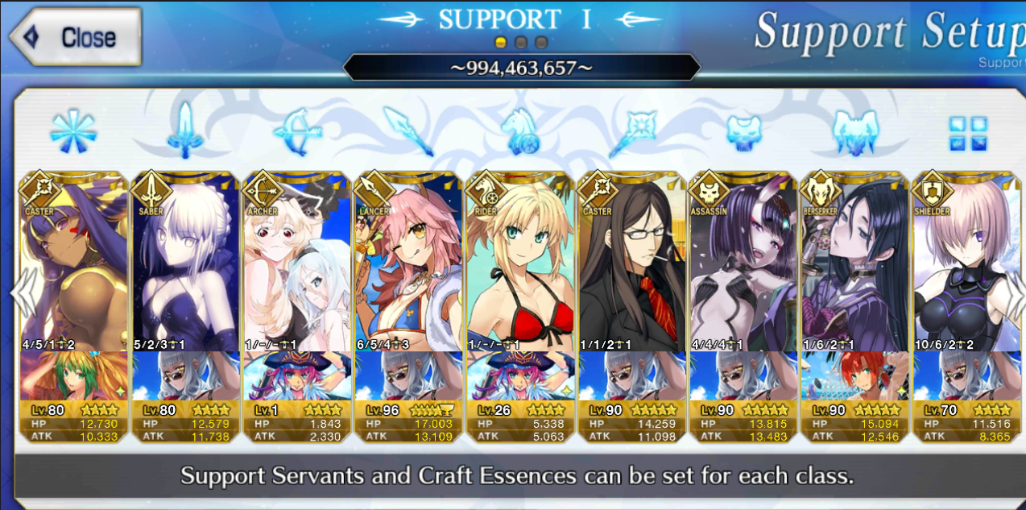Choose the Lv.1 Archer's craft essence
Image resolution: width=1026 pixels, height=510 pixels.
297,375
